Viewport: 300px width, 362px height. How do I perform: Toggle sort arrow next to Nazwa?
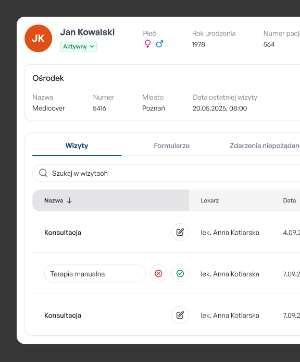[x=69, y=200]
